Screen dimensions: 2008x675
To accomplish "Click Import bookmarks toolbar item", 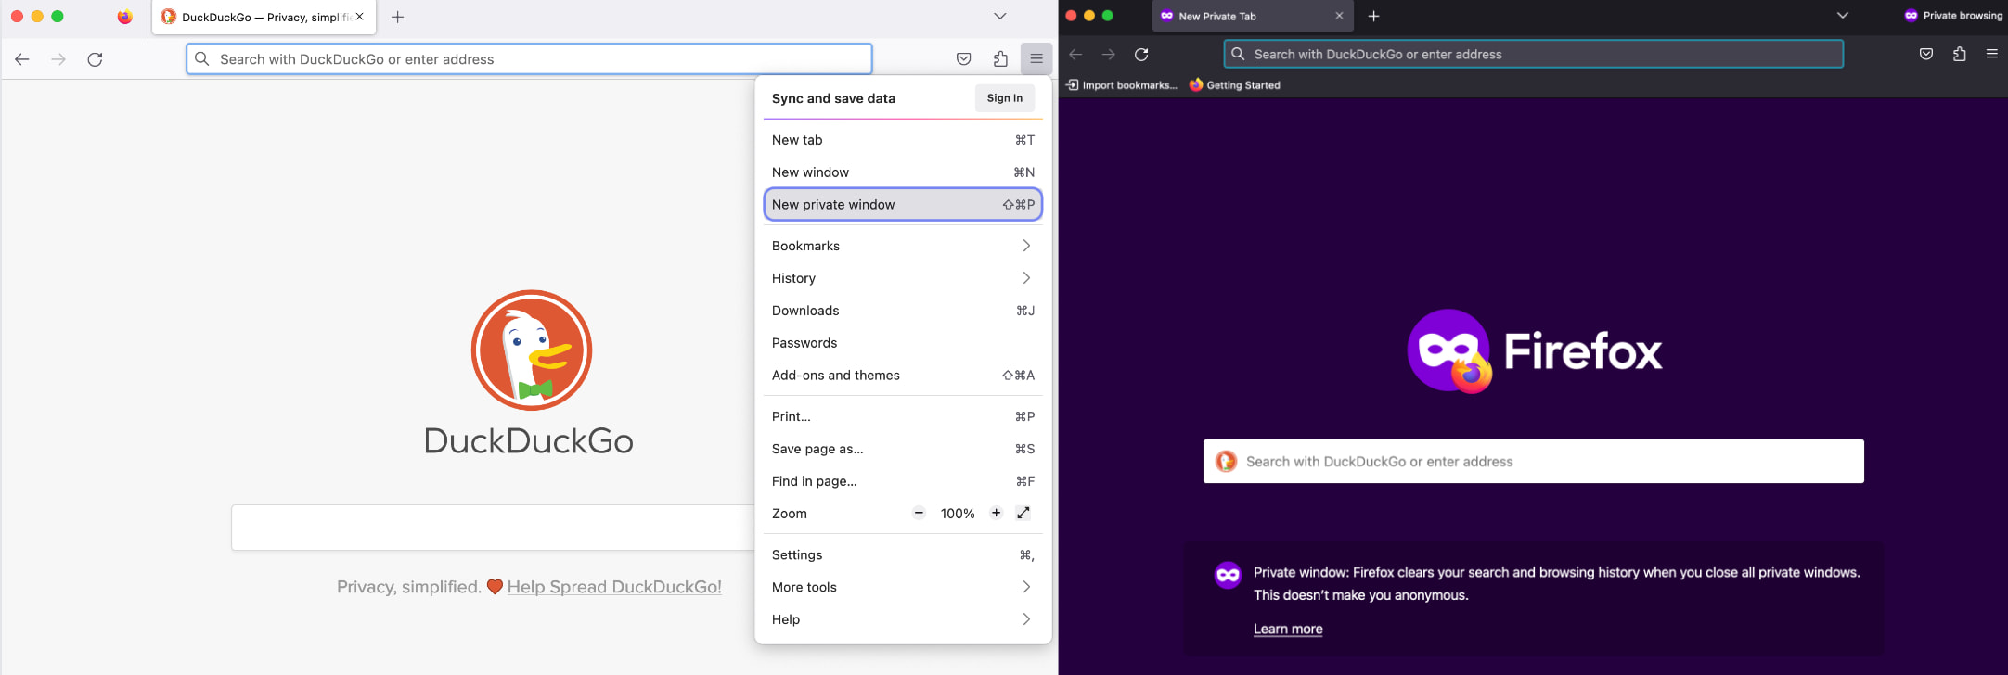I will pyautogui.click(x=1121, y=85).
